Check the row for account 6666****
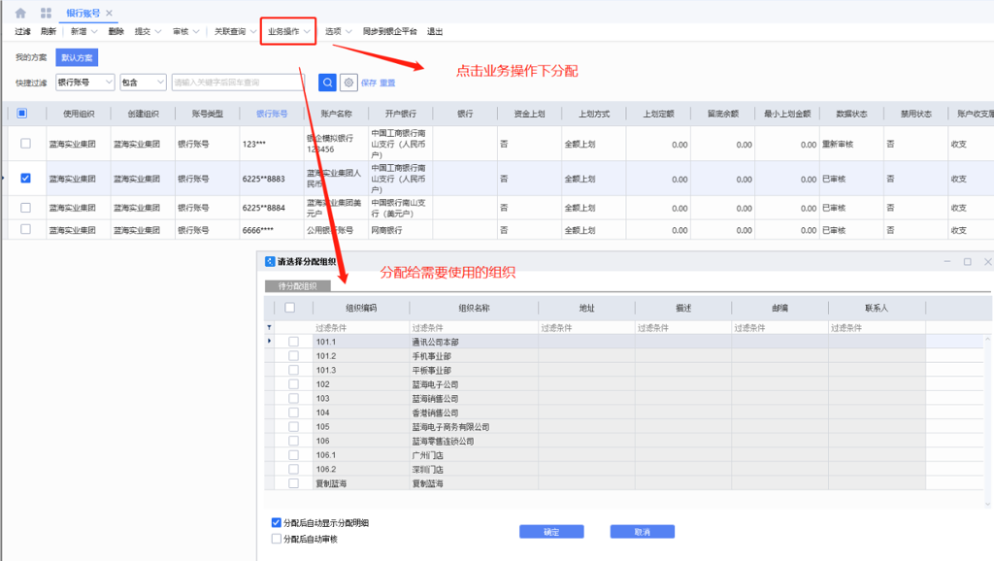The image size is (994, 561). pos(25,229)
